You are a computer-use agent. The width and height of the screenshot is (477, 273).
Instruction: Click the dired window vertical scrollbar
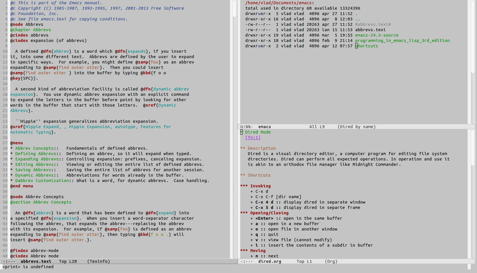473,62
